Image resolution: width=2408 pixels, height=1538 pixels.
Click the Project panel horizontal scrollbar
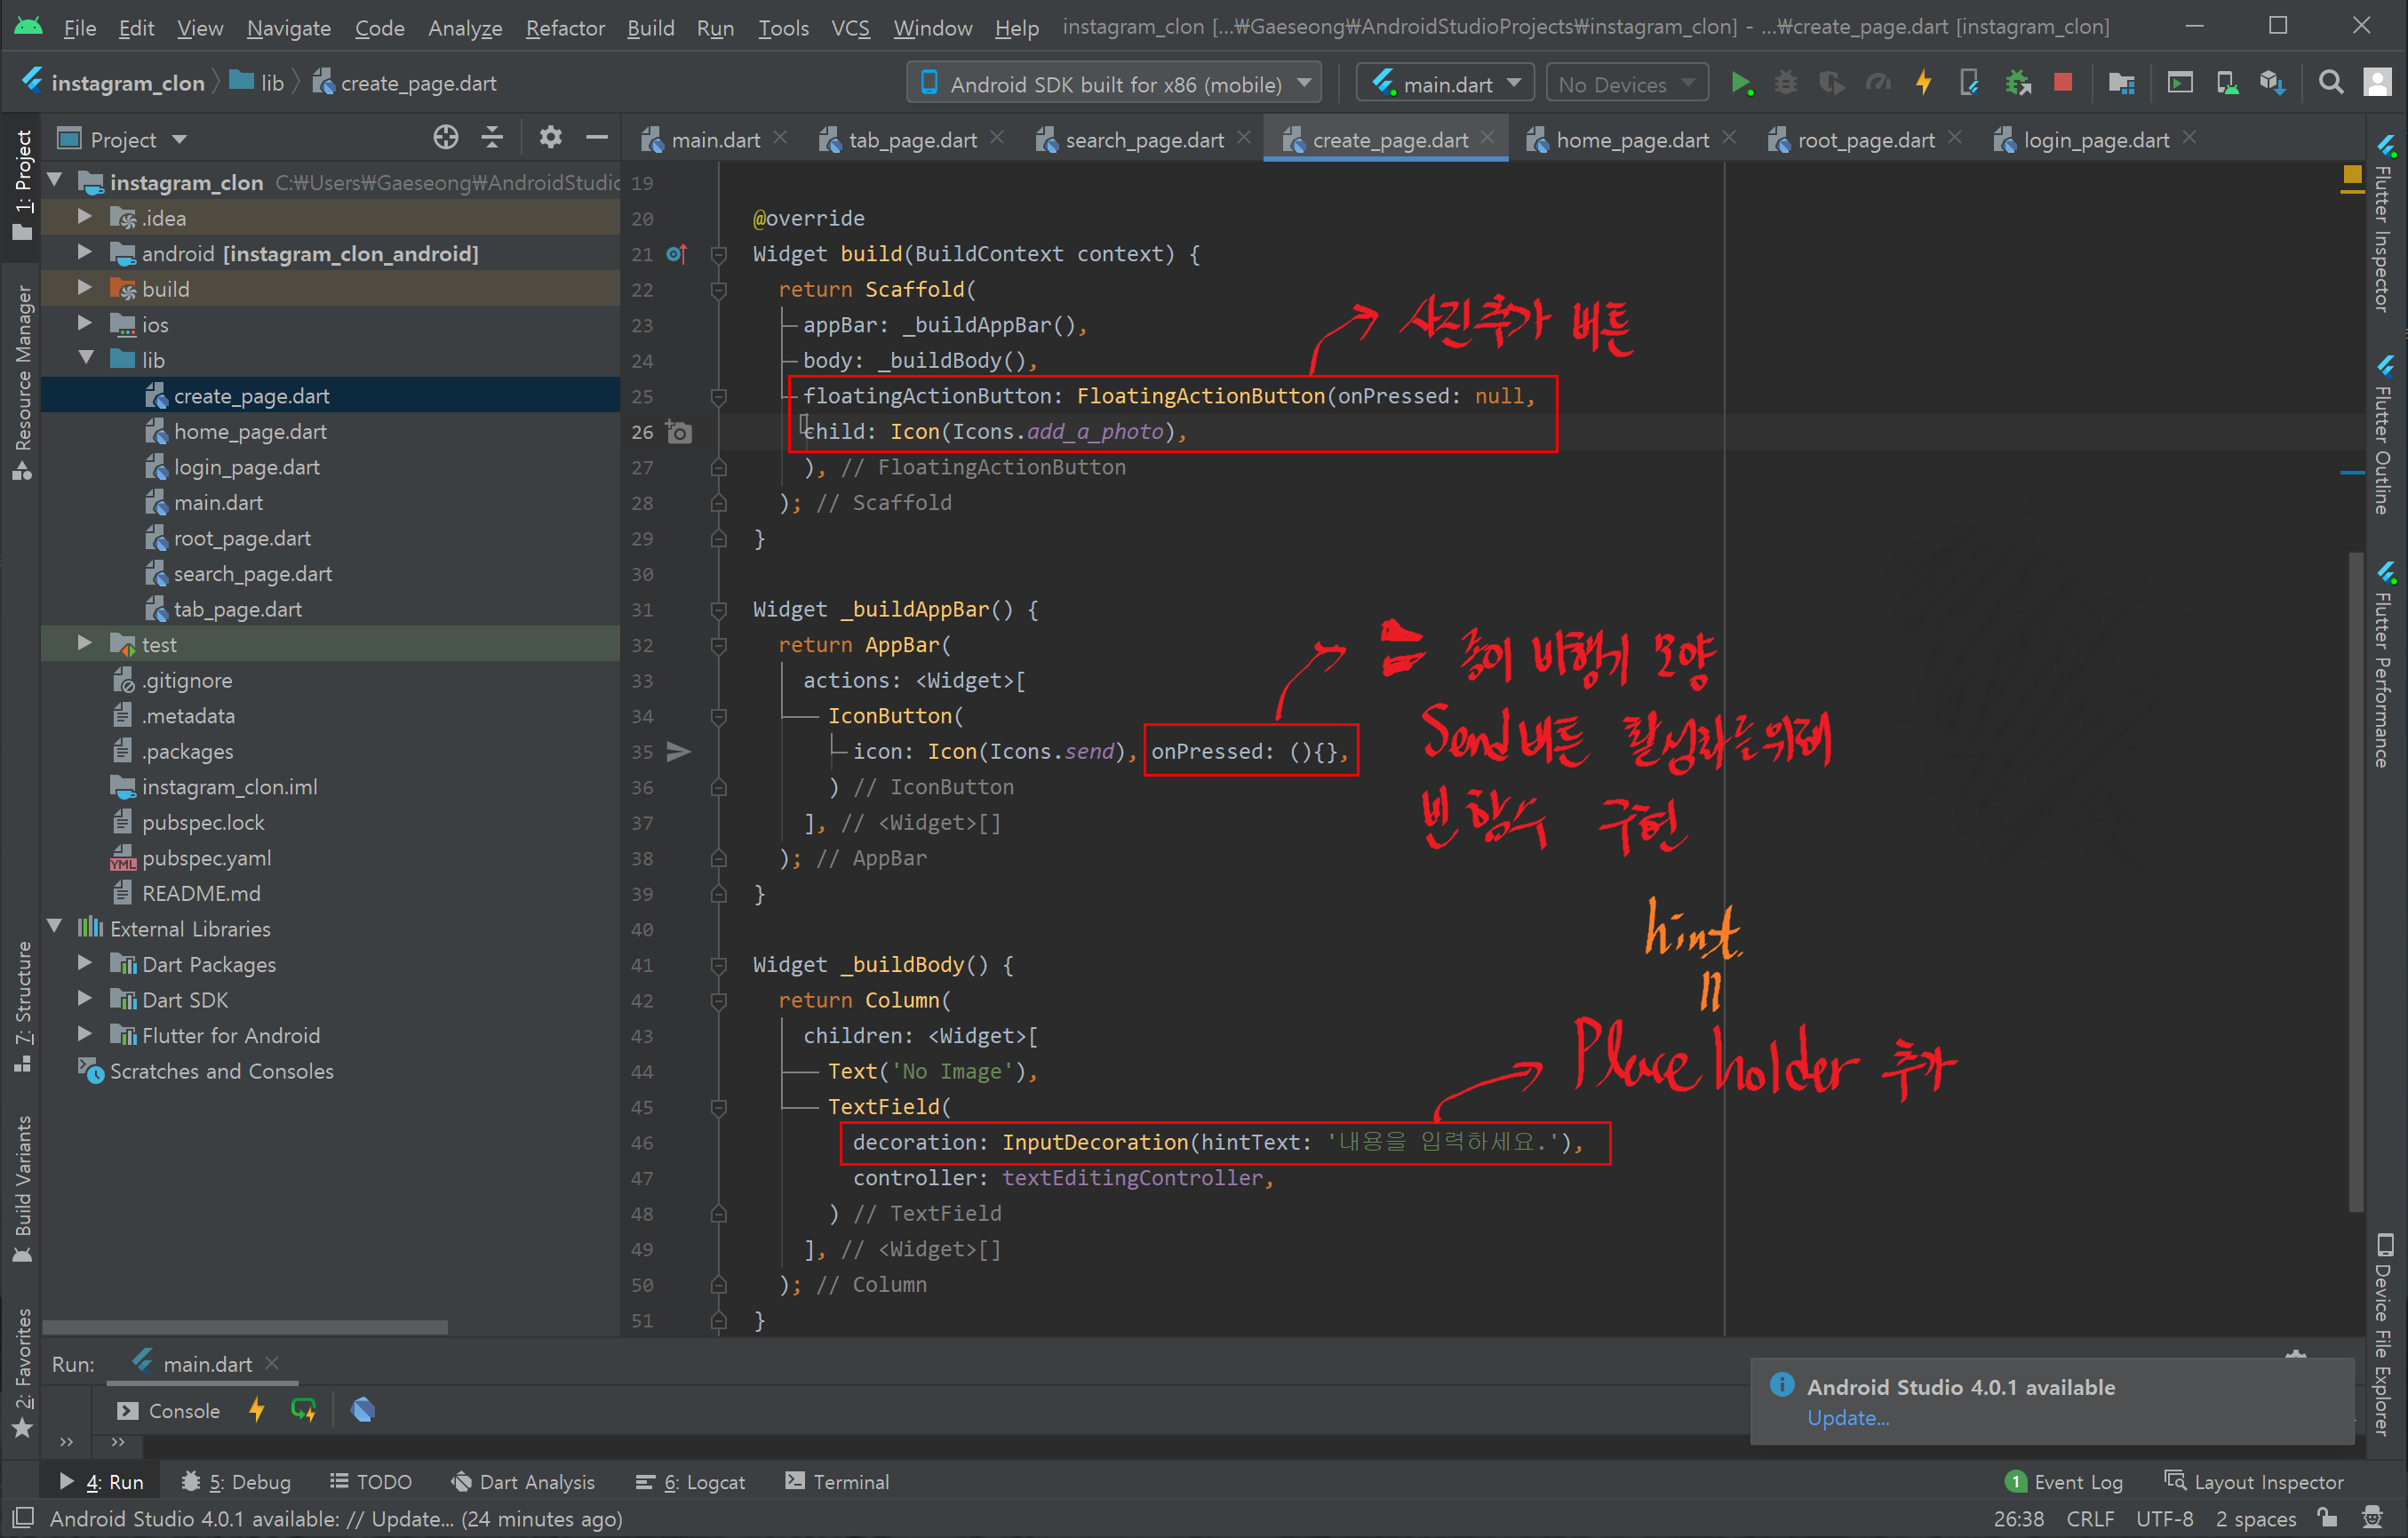(x=245, y=1327)
